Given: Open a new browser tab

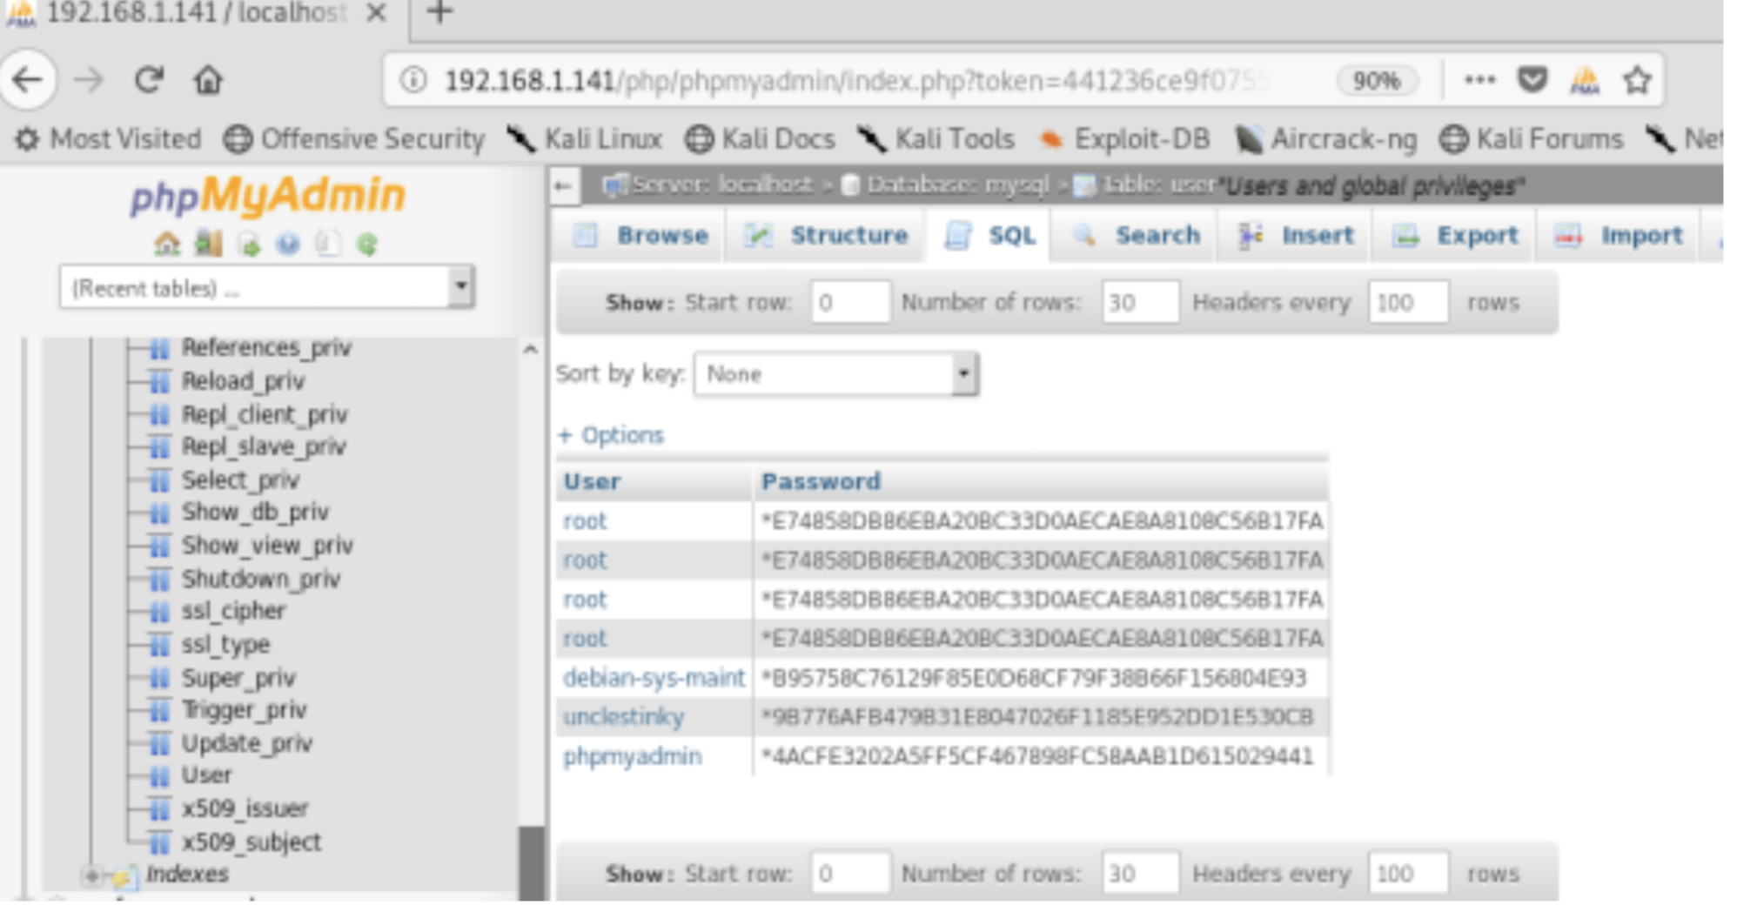Looking at the screenshot, I should point(440,12).
